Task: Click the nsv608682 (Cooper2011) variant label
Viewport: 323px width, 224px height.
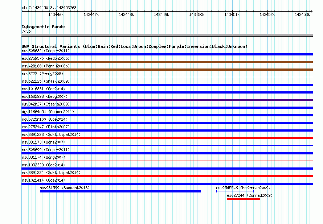Action: point(46,51)
